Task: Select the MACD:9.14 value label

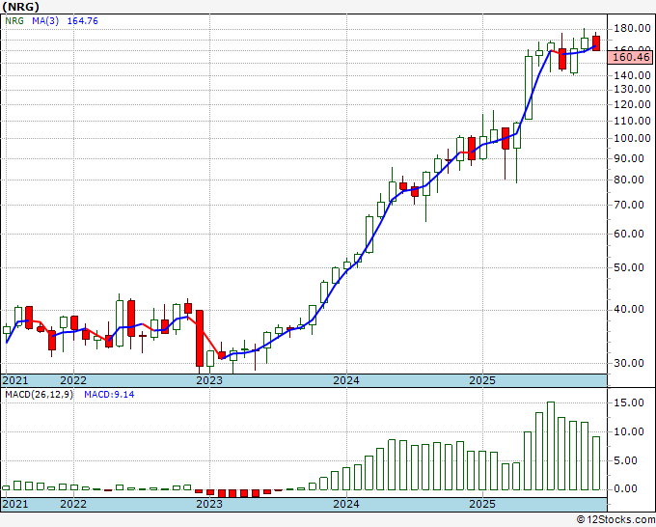Action: pyautogui.click(x=109, y=395)
